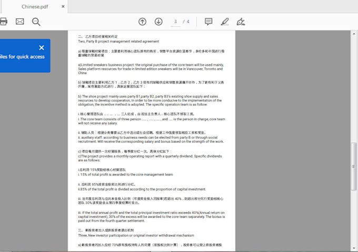Go to previous page up arrow
Screen dimensions: 358x252
pos(142,22)
